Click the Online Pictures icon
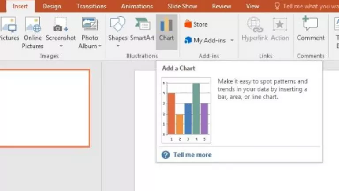 pos(33,24)
